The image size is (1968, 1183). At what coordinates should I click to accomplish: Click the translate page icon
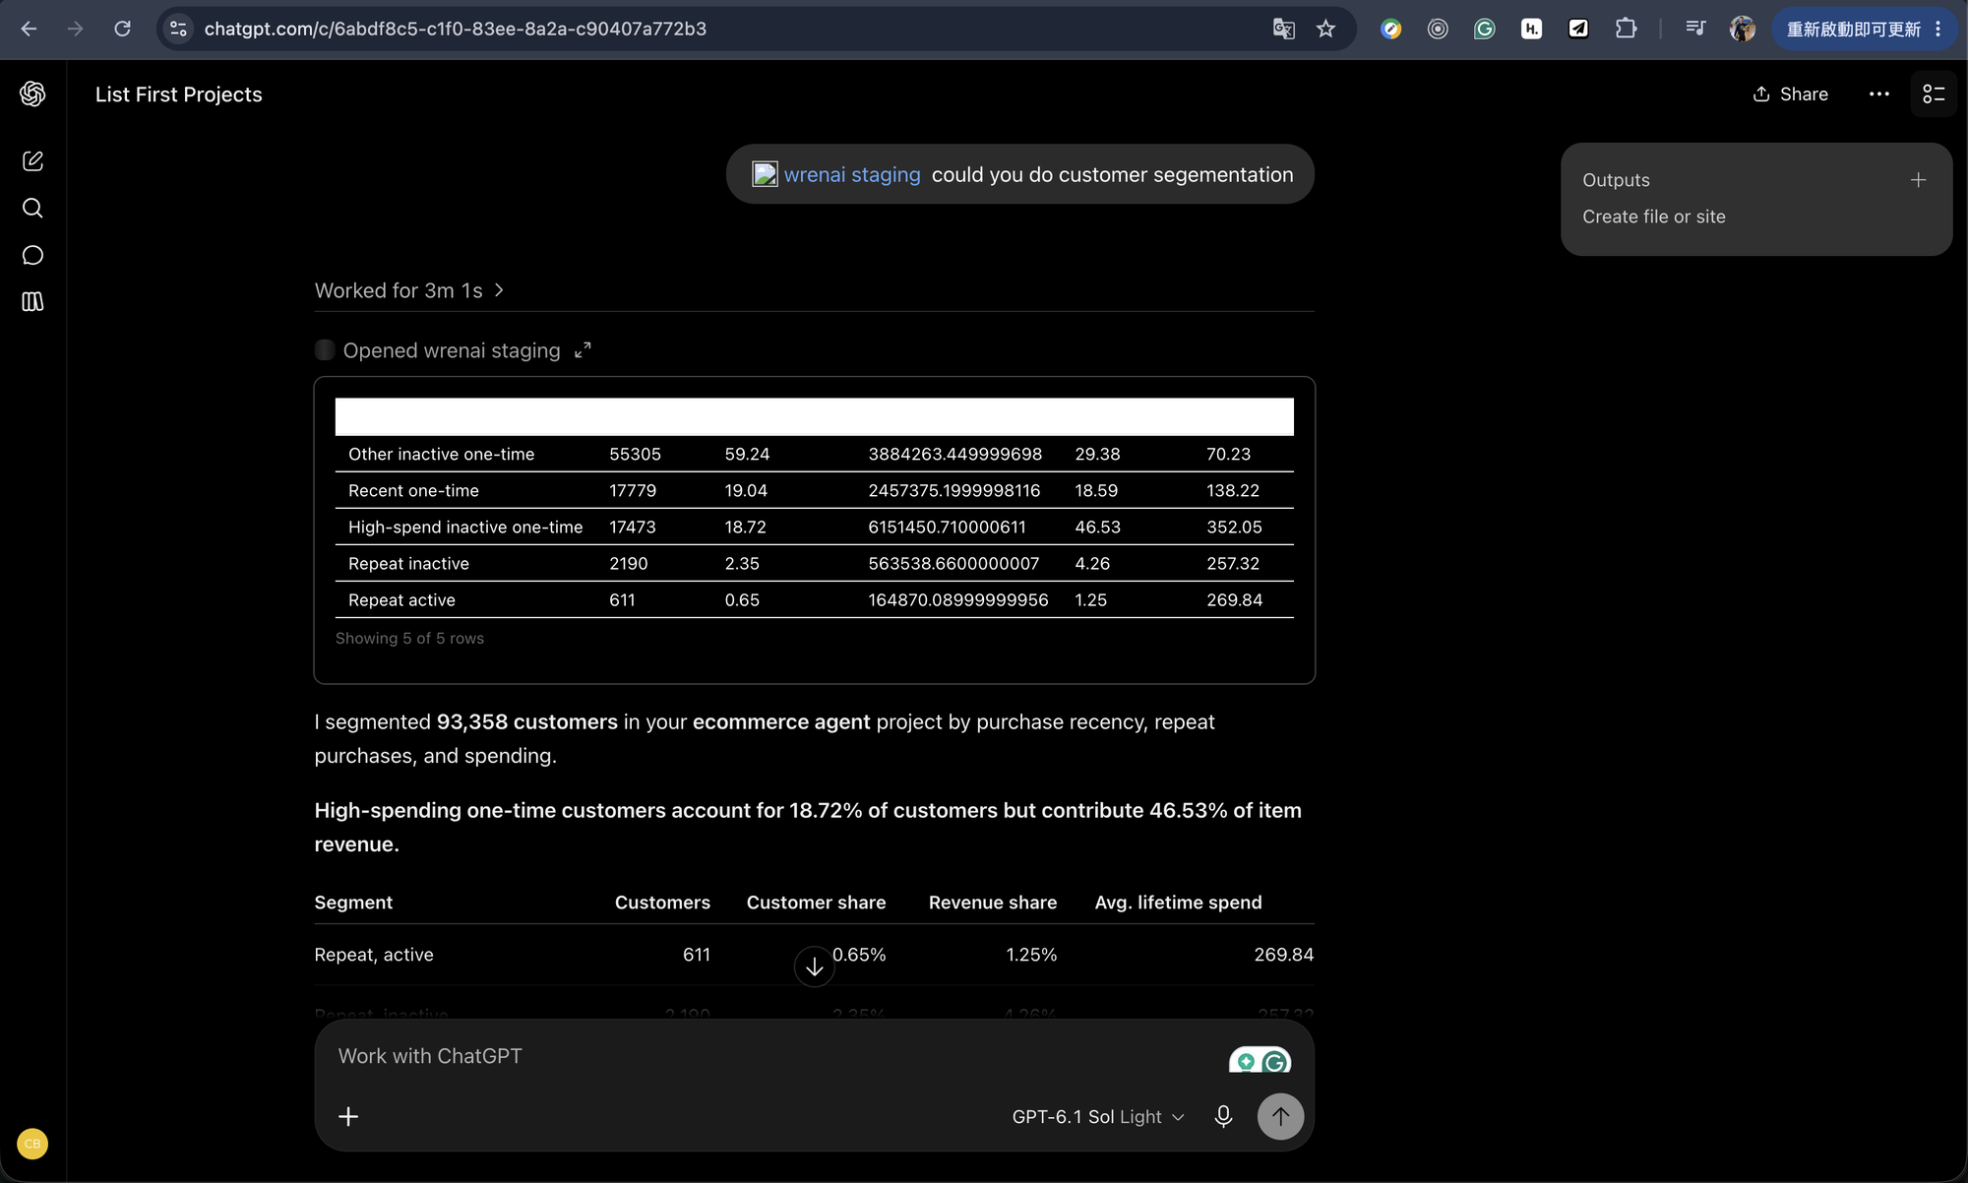[1283, 29]
